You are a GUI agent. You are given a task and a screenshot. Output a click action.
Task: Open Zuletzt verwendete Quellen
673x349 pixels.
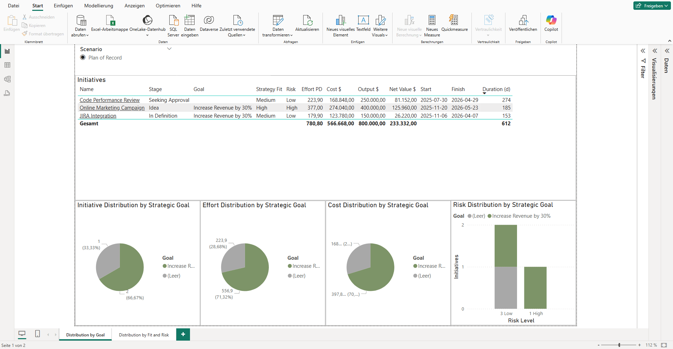[x=237, y=25]
